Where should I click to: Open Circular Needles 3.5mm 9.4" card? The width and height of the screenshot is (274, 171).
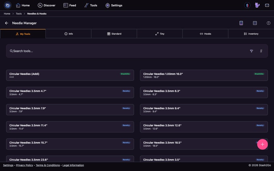pyautogui.click(x=204, y=110)
